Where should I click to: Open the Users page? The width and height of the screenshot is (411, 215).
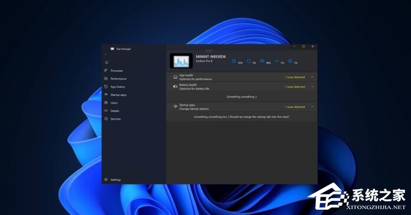(111, 103)
